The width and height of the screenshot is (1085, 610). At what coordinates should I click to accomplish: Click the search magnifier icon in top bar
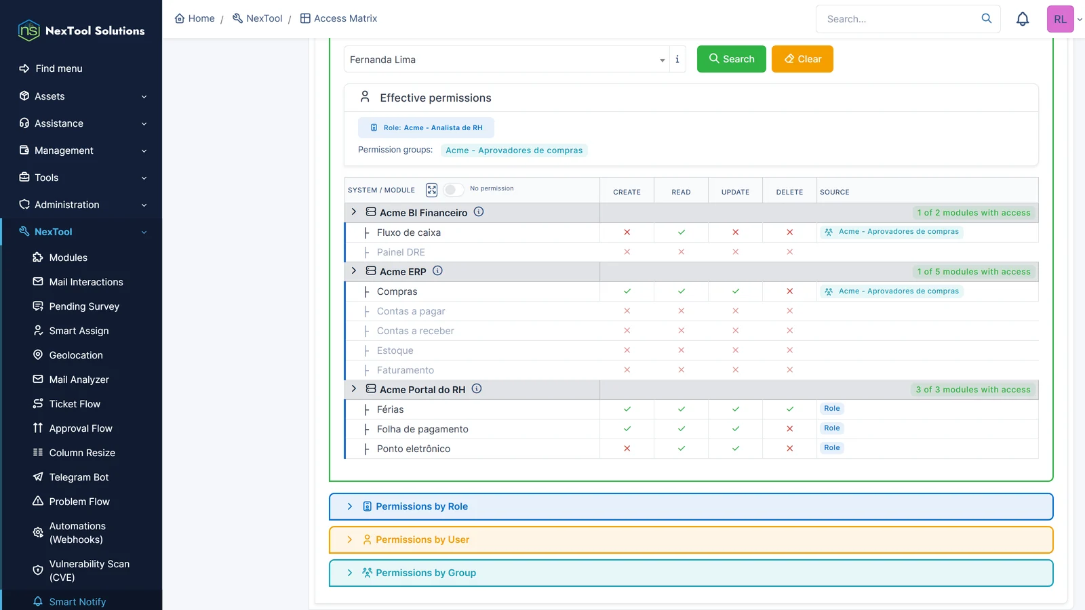tap(987, 18)
